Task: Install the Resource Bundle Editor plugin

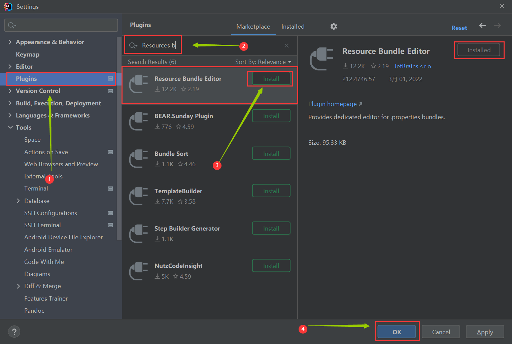Action: (271, 78)
